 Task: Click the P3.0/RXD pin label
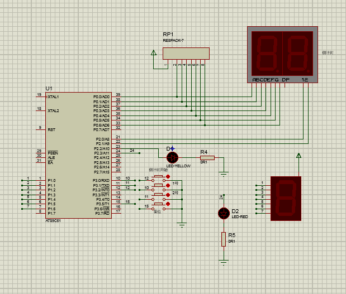coord(101,181)
